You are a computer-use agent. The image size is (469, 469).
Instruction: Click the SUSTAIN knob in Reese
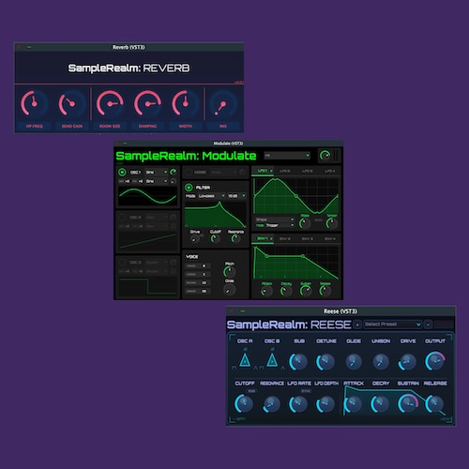pyautogui.click(x=408, y=403)
